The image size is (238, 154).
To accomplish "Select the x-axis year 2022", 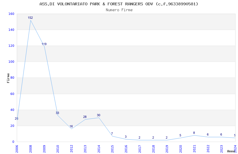I will click(208, 149).
